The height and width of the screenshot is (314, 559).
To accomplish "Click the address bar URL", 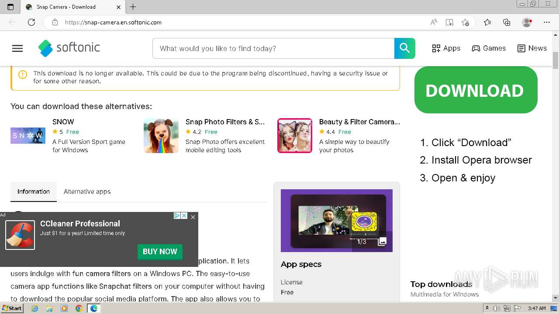I will 113,22.
